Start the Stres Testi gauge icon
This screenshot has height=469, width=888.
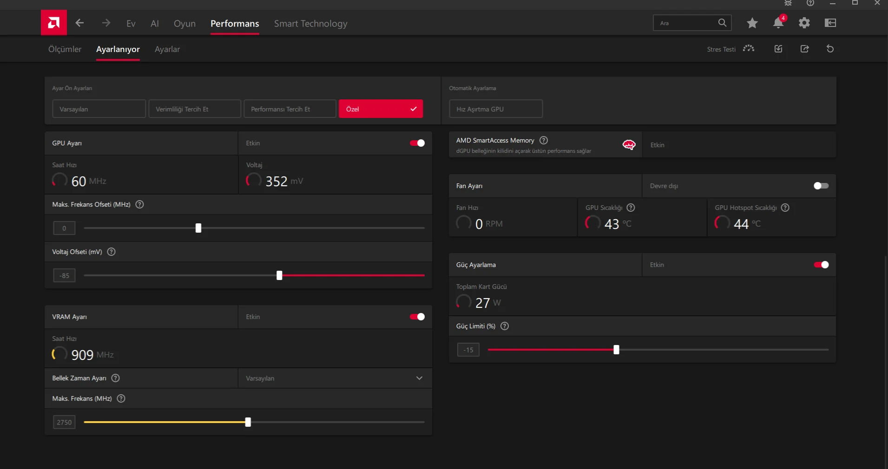(x=749, y=49)
